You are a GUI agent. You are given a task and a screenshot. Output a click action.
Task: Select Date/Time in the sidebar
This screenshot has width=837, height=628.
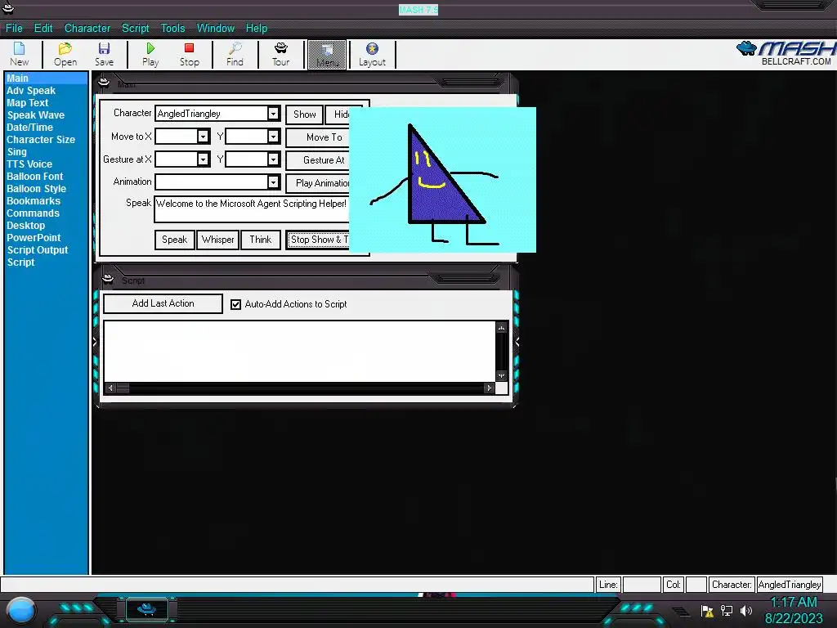click(30, 128)
